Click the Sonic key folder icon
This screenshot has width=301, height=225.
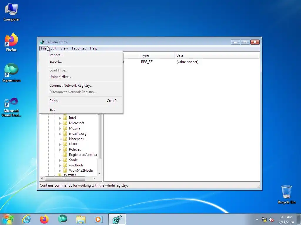tap(65, 160)
